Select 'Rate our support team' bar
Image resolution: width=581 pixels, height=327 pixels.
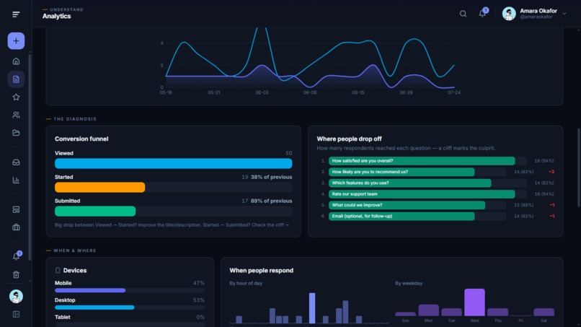(422, 194)
